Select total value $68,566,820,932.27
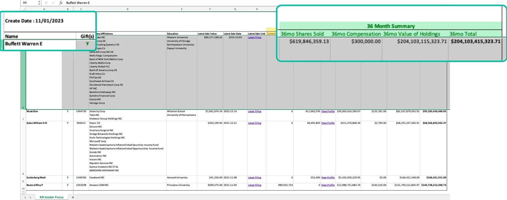This screenshot has height=200, width=507. pyautogui.click(x=433, y=148)
